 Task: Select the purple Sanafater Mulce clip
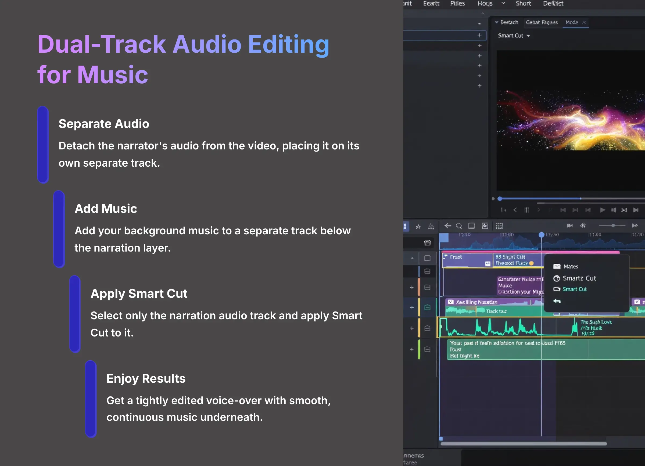(x=520, y=285)
